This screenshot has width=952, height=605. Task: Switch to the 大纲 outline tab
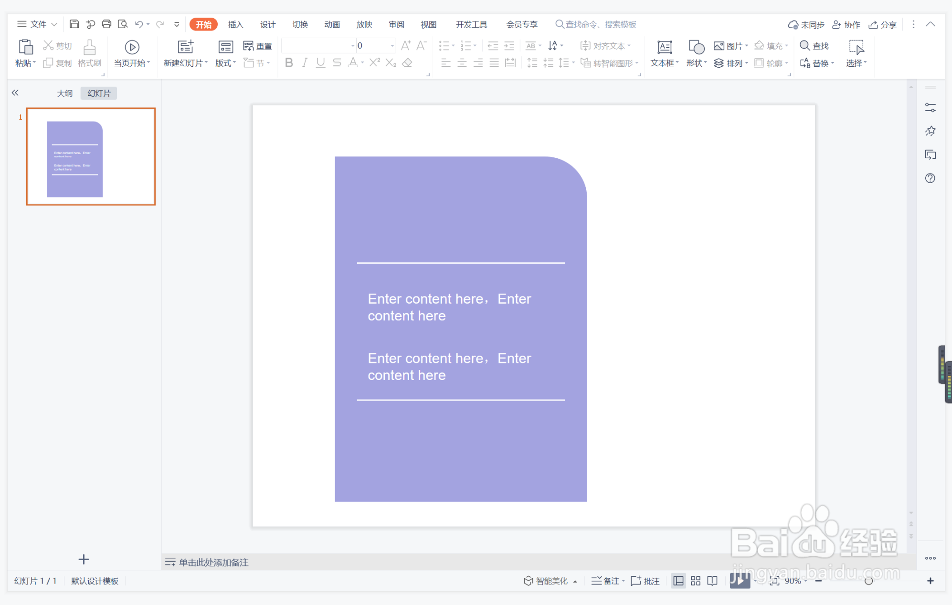pos(64,93)
